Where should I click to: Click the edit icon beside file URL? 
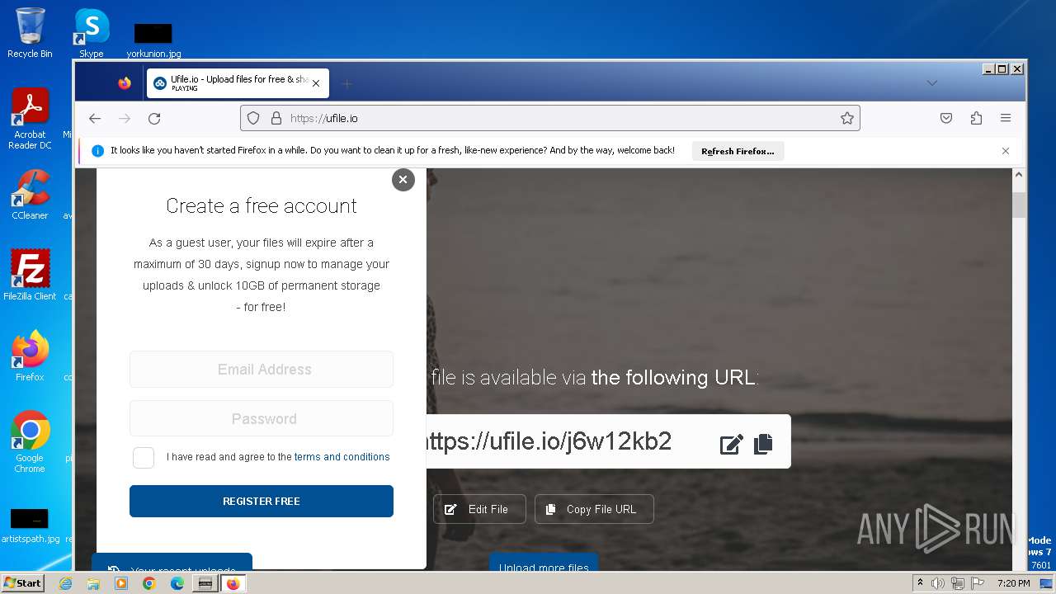731,444
